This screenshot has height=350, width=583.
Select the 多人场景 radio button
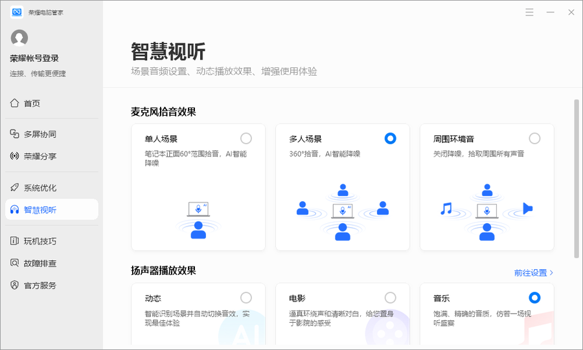click(391, 138)
